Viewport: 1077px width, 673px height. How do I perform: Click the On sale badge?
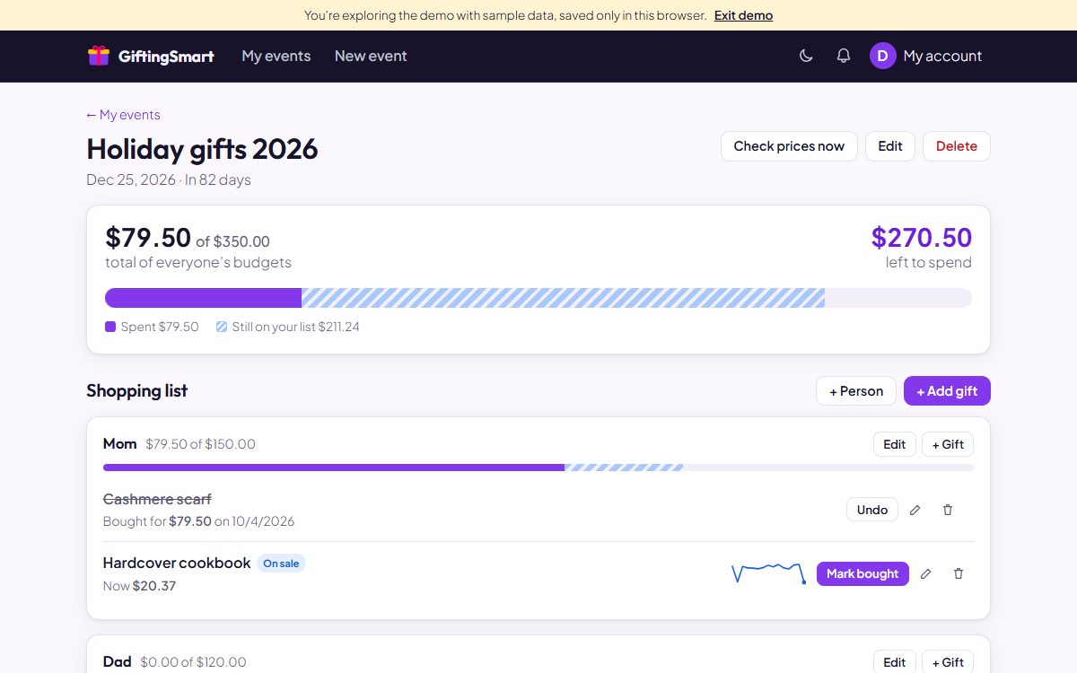281,564
